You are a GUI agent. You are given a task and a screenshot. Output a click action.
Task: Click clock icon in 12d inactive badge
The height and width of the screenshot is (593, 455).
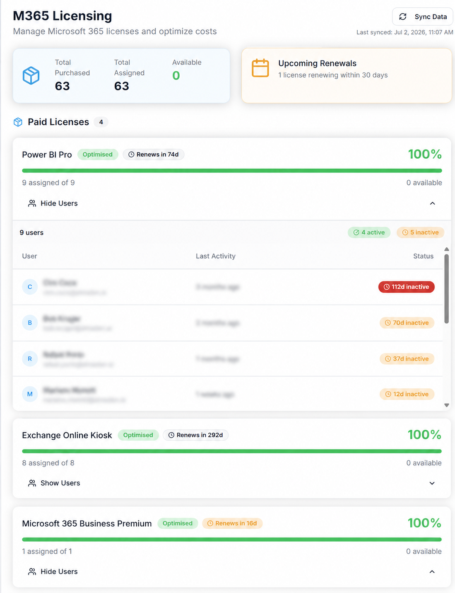pos(388,394)
